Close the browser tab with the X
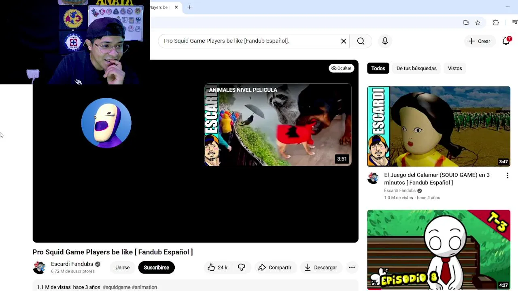Screen dimensions: 518x291 pyautogui.click(x=176, y=7)
